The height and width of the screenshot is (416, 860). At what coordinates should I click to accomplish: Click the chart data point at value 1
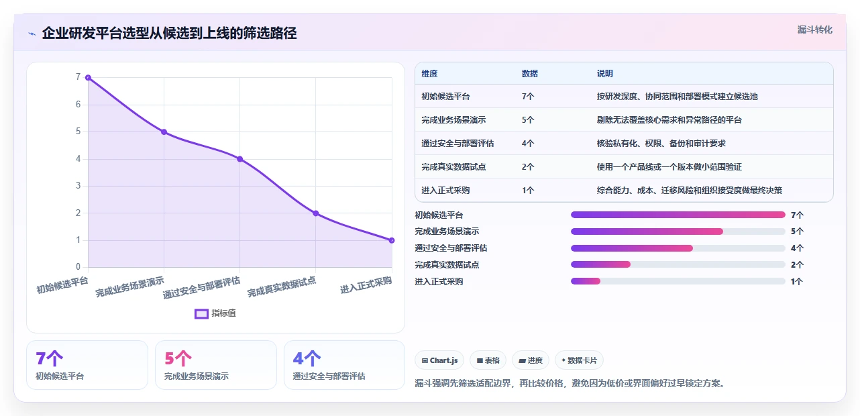392,240
